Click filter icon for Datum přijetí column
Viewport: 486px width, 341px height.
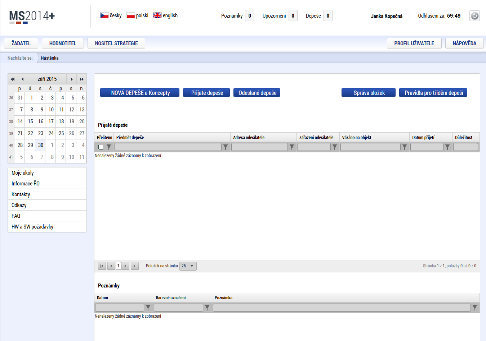(447, 147)
